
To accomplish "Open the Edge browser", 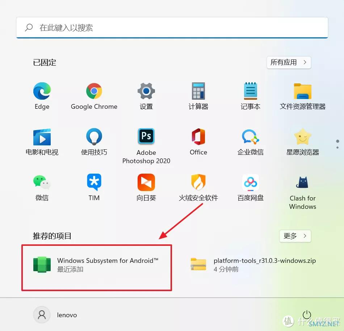I will click(42, 96).
